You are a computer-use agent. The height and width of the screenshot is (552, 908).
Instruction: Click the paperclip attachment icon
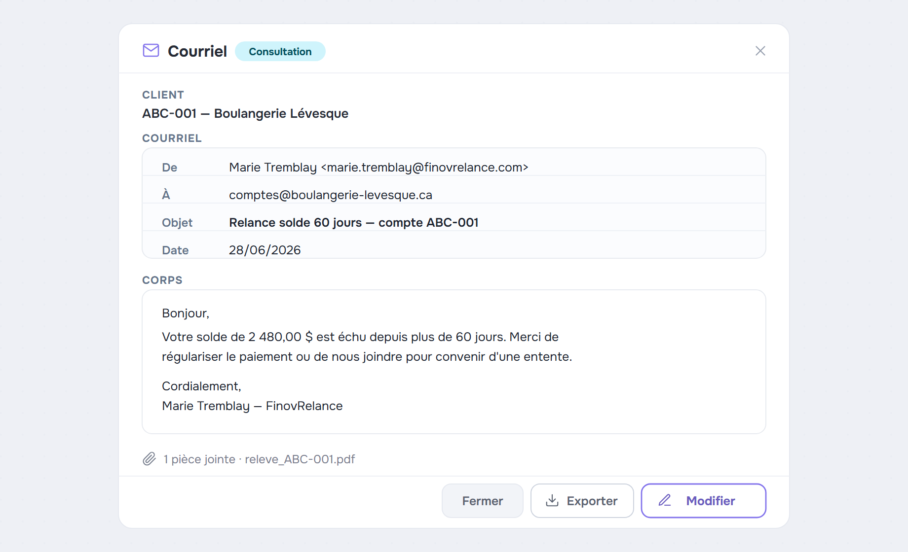[x=150, y=459]
